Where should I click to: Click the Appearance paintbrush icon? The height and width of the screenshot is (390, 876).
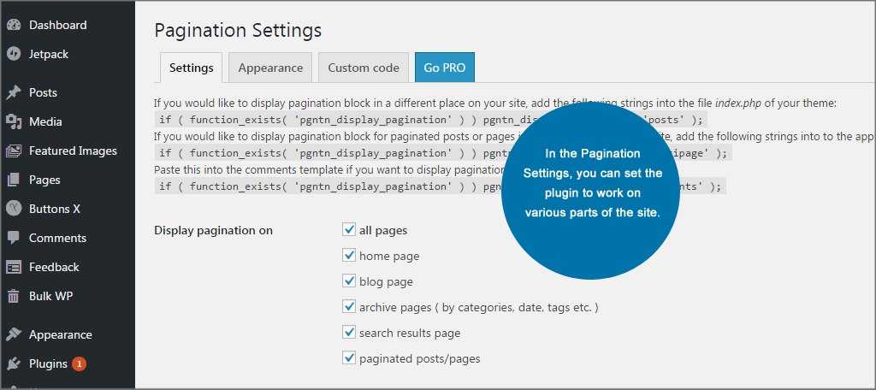14,334
